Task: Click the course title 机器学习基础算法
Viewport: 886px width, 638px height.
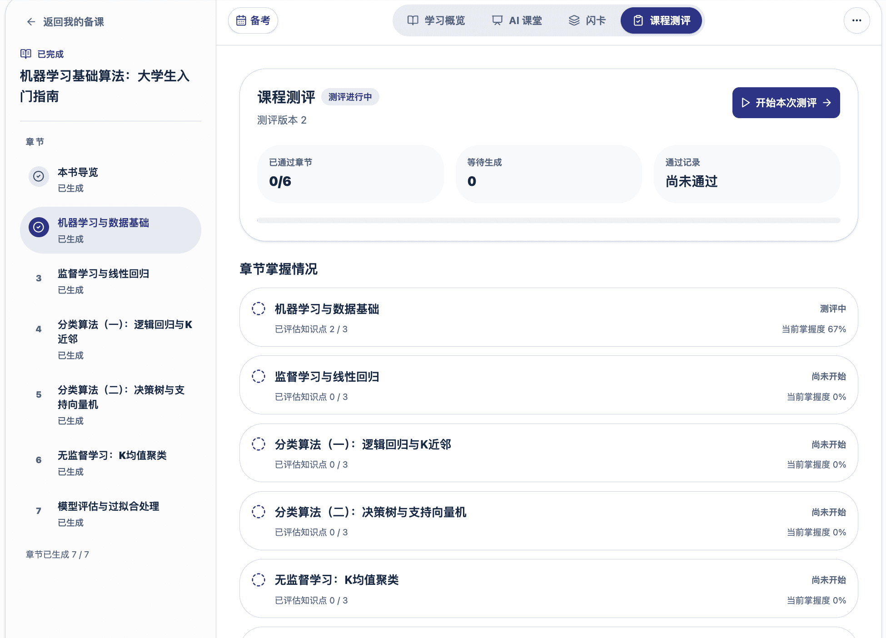Action: point(105,86)
